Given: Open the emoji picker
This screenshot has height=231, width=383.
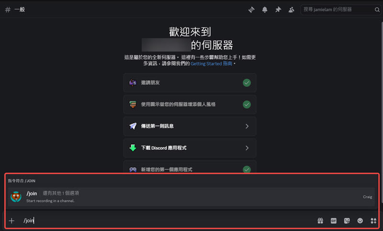Looking at the screenshot, I should [x=360, y=220].
